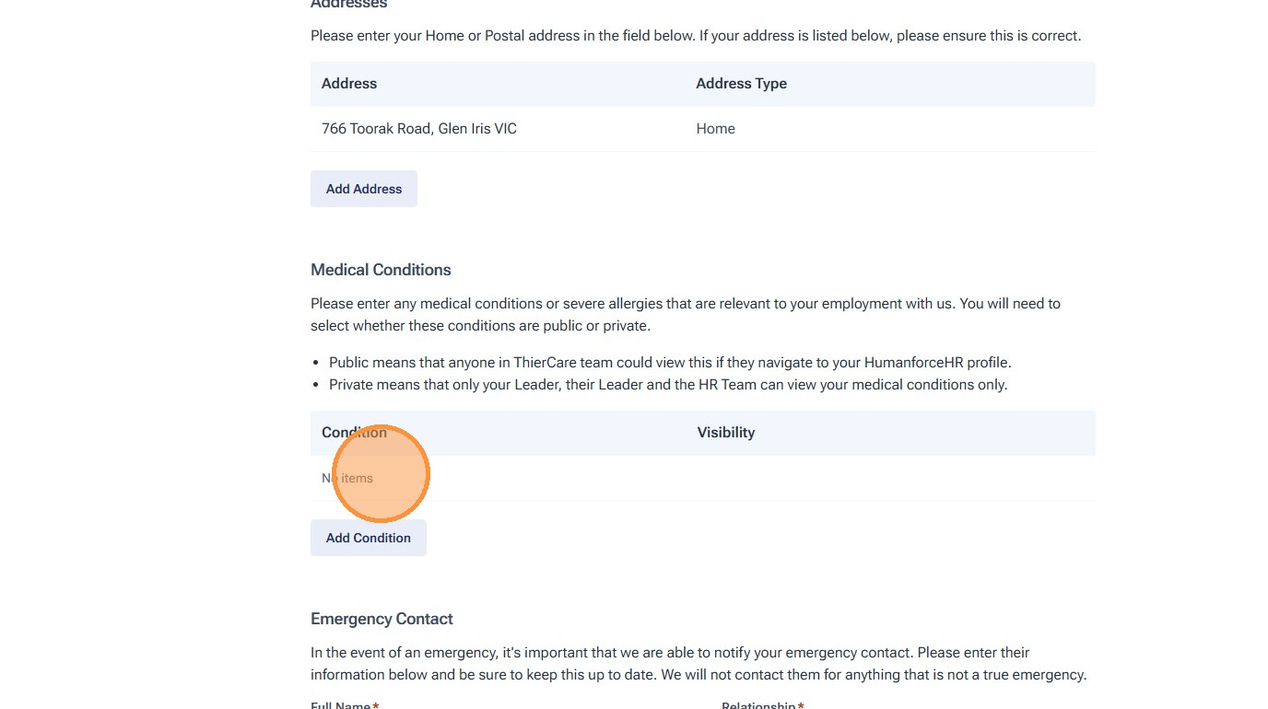The image size is (1268, 709).
Task: Click the No items row
Action: click(347, 478)
